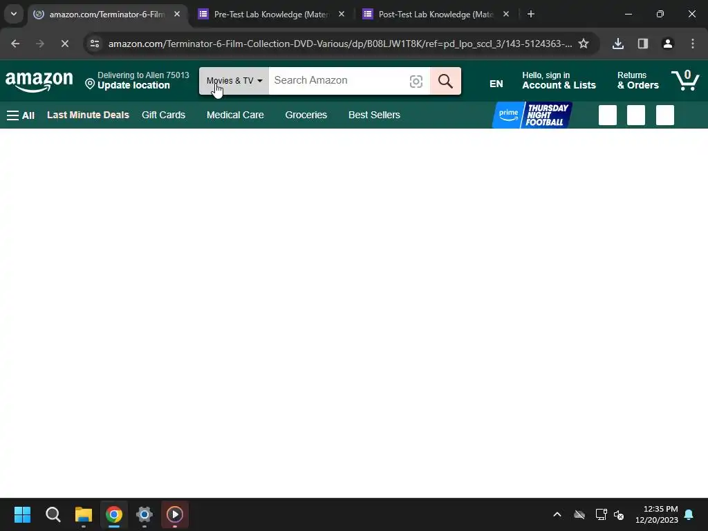View site information icon in address bar
Image resolution: width=708 pixels, height=531 pixels.
click(x=95, y=44)
